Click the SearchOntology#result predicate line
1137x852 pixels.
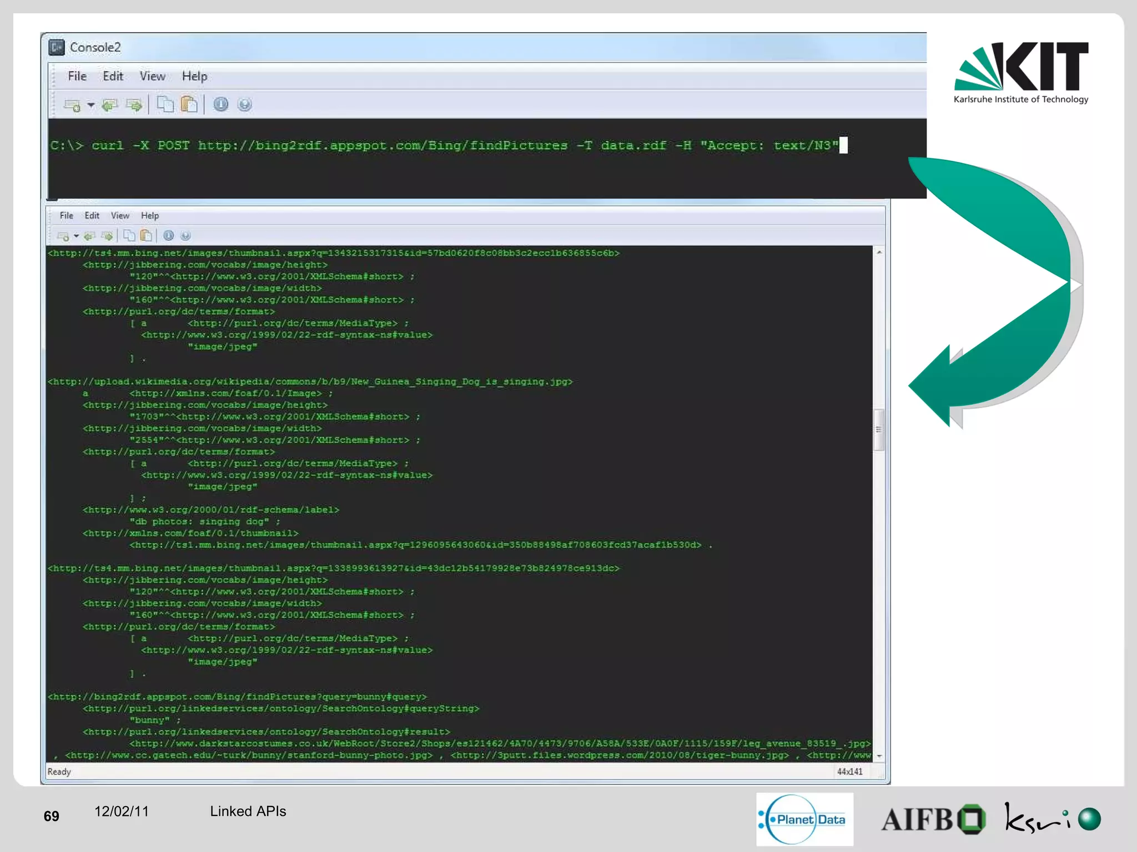coord(266,732)
